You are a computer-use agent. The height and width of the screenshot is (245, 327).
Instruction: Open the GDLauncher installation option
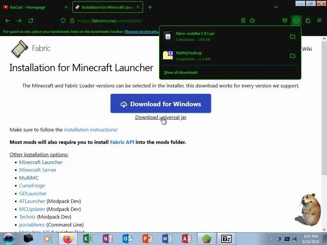(x=33, y=193)
